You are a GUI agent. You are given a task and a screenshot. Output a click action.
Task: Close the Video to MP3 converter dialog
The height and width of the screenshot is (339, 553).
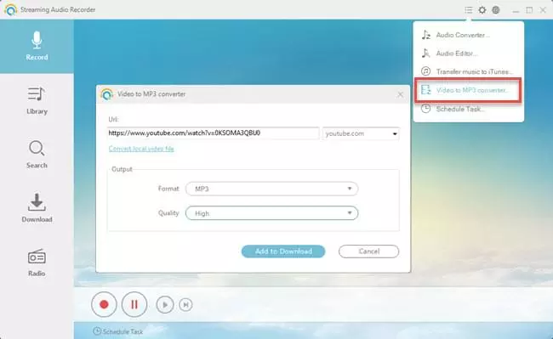click(x=400, y=94)
